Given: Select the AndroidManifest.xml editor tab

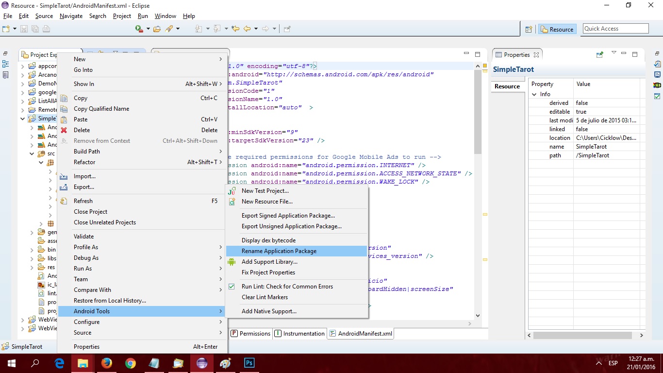Looking at the screenshot, I should click(361, 334).
